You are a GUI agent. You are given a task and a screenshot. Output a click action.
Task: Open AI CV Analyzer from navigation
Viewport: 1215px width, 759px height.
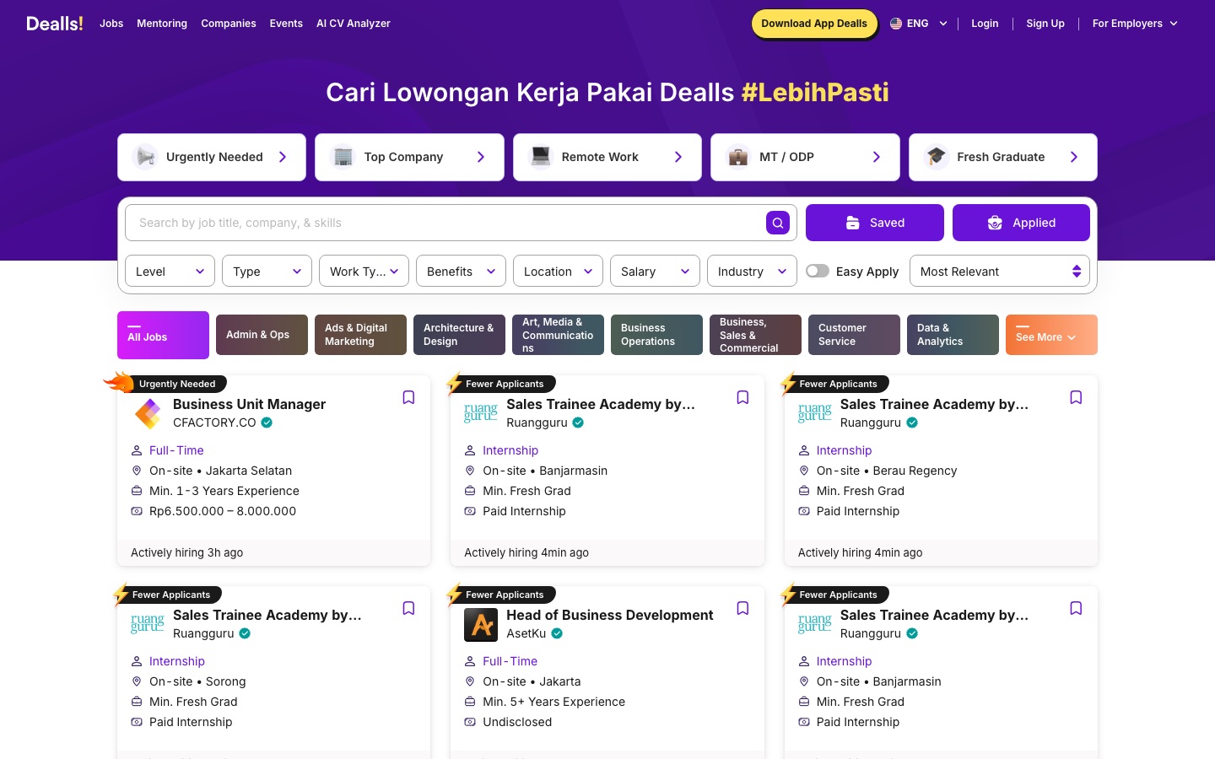354,24
